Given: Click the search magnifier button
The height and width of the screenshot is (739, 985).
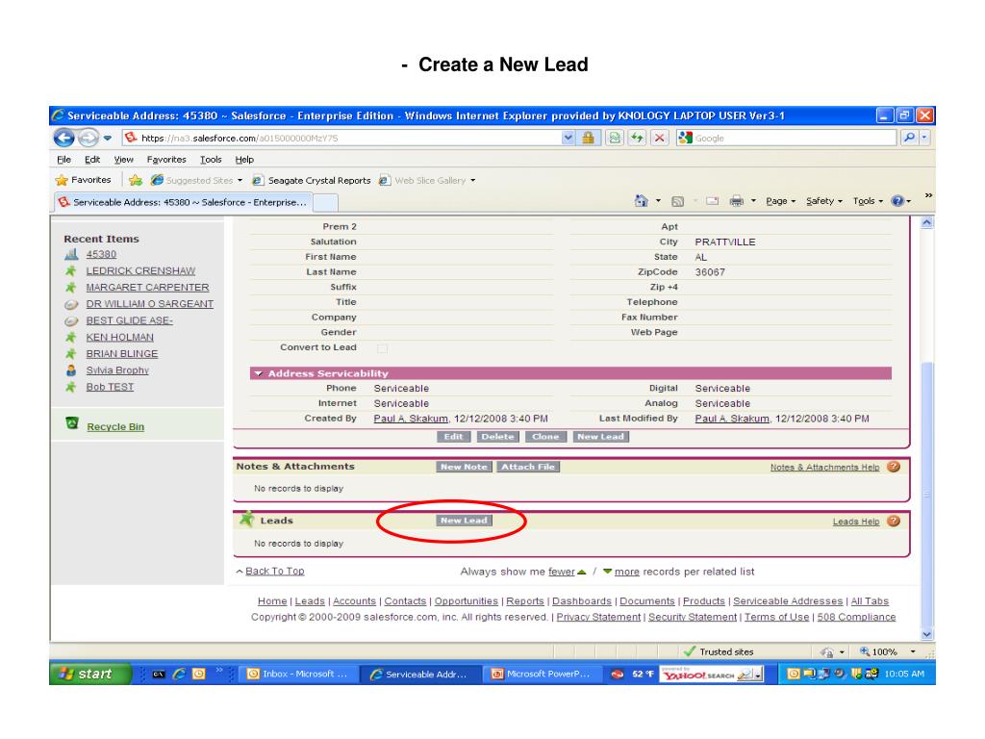Looking at the screenshot, I should pyautogui.click(x=908, y=138).
